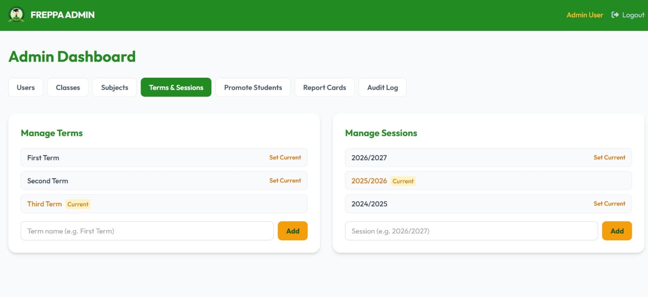The height and width of the screenshot is (297, 648).
Task: Click the 2026/2027 session label
Action: 369,158
